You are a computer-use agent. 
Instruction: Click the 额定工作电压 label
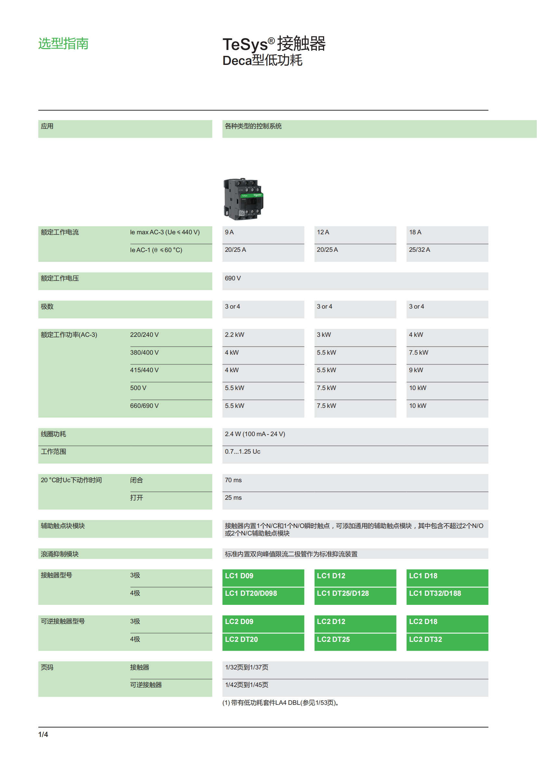[60, 278]
